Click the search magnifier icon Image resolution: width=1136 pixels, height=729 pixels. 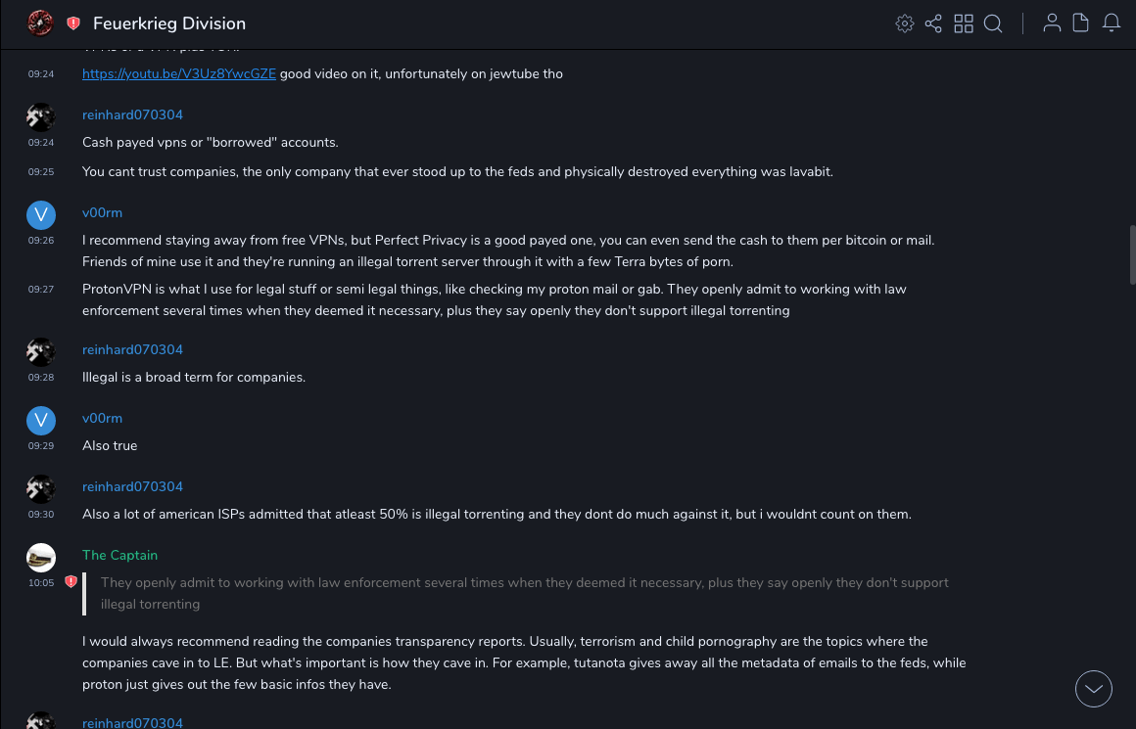993,23
